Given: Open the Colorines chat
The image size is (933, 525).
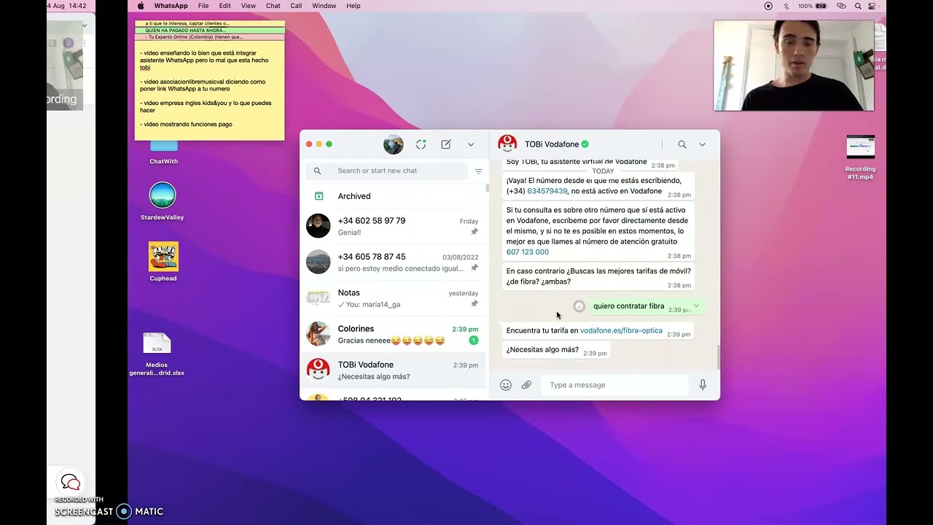Looking at the screenshot, I should pos(393,334).
